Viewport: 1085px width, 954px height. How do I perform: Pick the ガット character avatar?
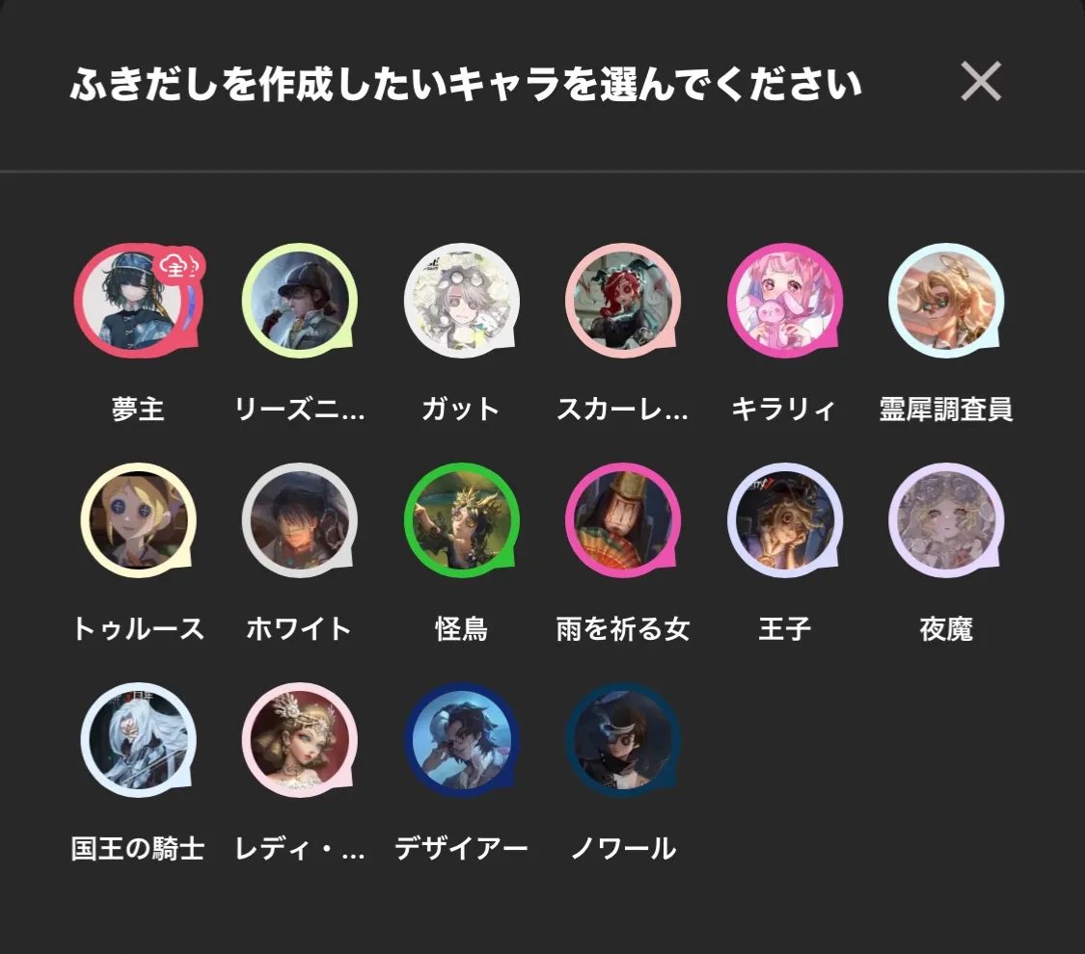point(461,301)
